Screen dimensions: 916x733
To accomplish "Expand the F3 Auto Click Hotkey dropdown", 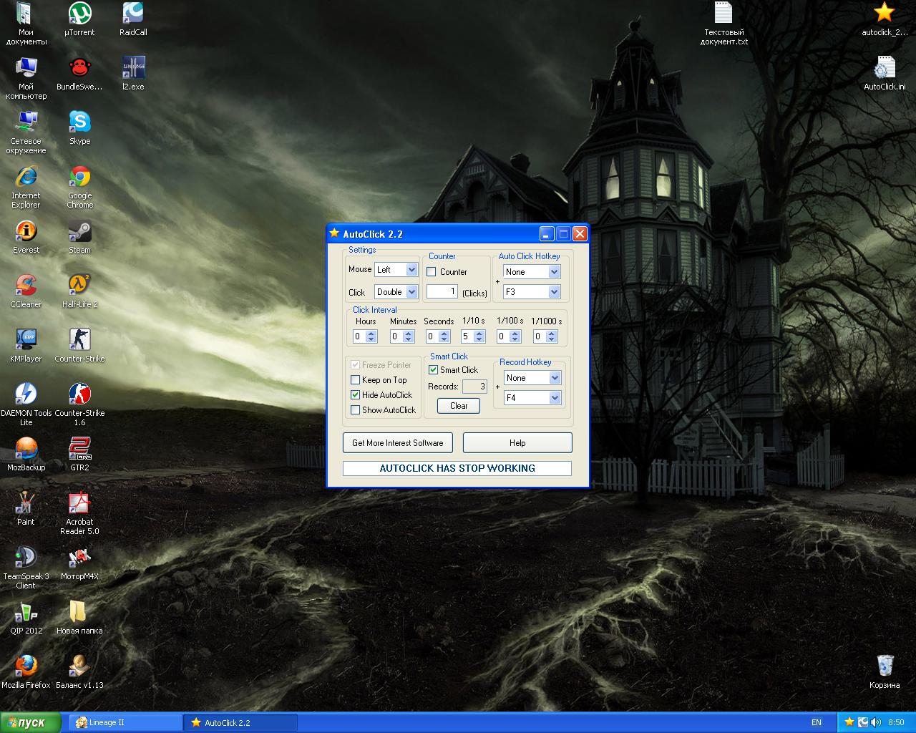I will (x=554, y=292).
